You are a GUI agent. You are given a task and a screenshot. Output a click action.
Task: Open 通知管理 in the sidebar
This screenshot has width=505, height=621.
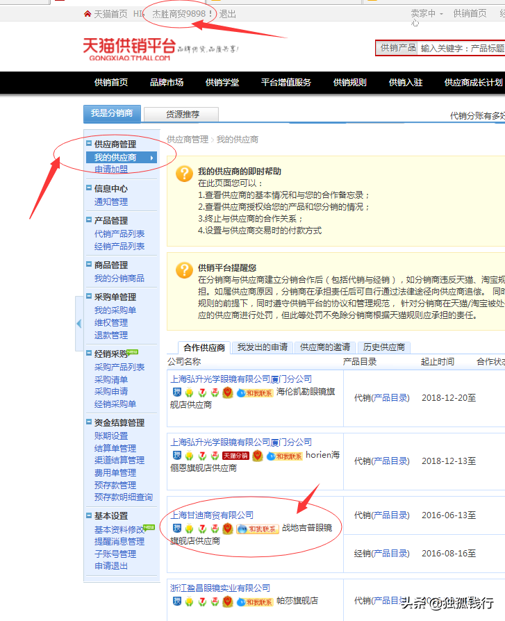(111, 202)
